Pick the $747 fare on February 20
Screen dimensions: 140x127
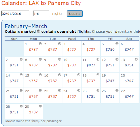click(x=129, y=81)
